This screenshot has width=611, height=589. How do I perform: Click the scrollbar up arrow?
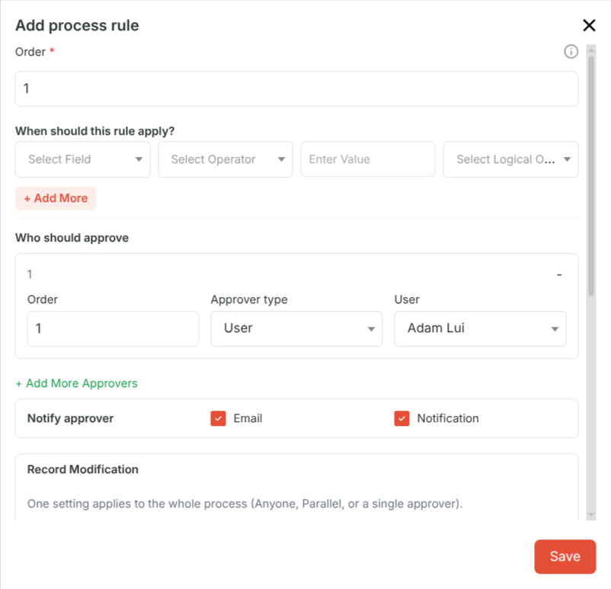(591, 50)
